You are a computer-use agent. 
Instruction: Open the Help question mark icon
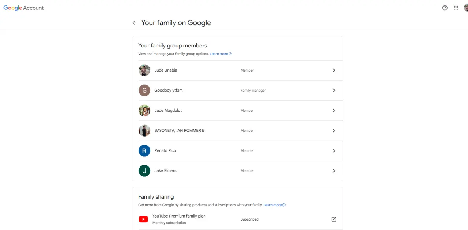(x=445, y=8)
